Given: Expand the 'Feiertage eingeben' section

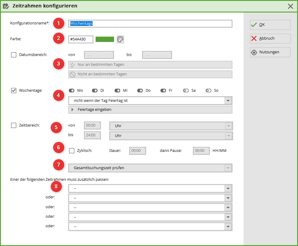Looking at the screenshot, I should point(72,110).
